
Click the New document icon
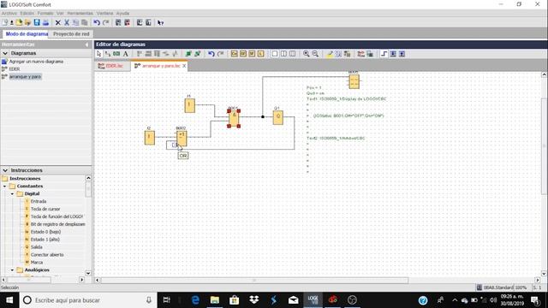click(4, 23)
